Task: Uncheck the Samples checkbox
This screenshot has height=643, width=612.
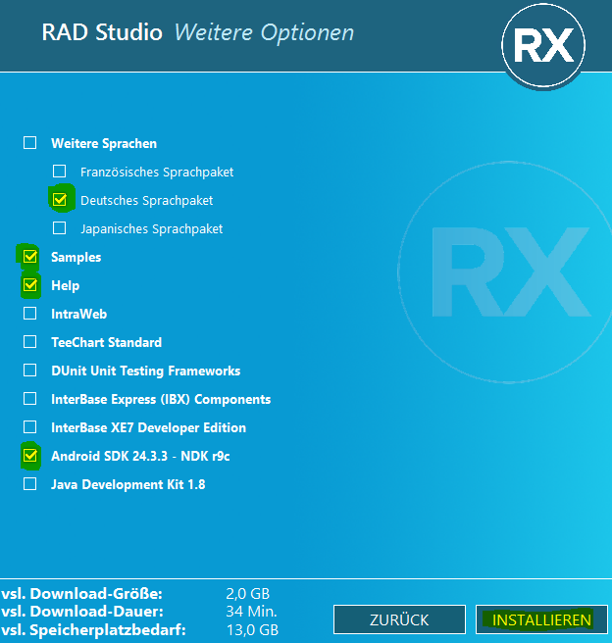Action: (30, 257)
